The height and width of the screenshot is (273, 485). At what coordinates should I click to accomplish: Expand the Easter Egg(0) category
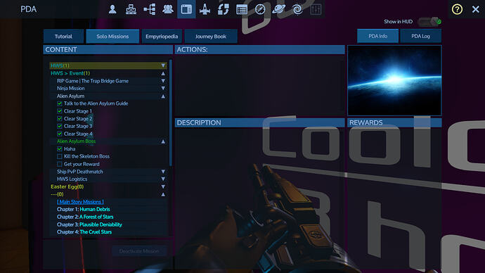coord(163,187)
